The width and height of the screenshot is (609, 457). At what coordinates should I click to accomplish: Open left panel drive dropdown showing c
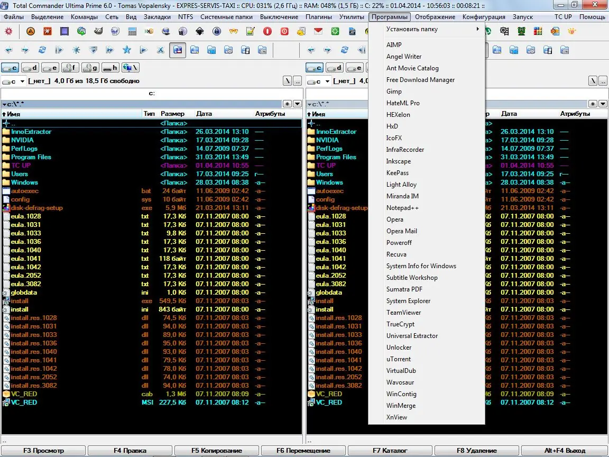(x=14, y=81)
